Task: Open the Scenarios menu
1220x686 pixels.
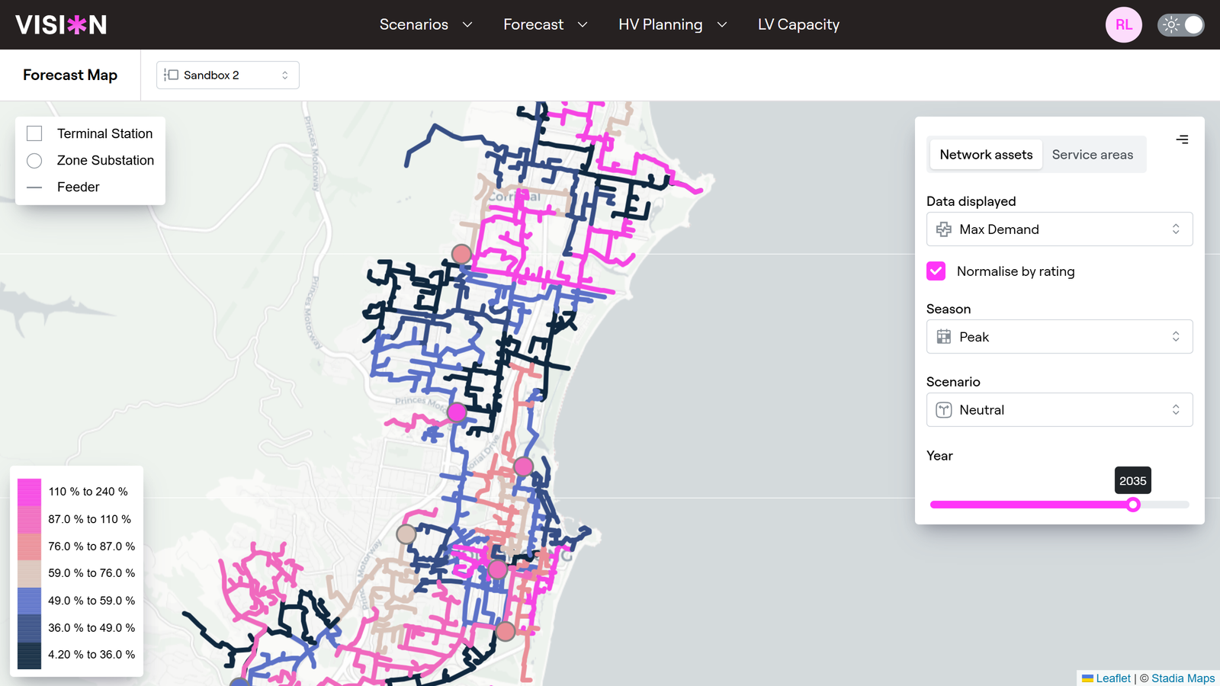Action: [x=425, y=24]
